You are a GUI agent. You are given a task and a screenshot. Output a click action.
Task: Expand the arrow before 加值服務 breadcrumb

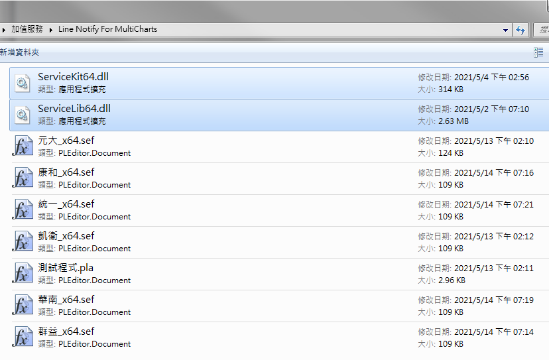pyautogui.click(x=3, y=30)
